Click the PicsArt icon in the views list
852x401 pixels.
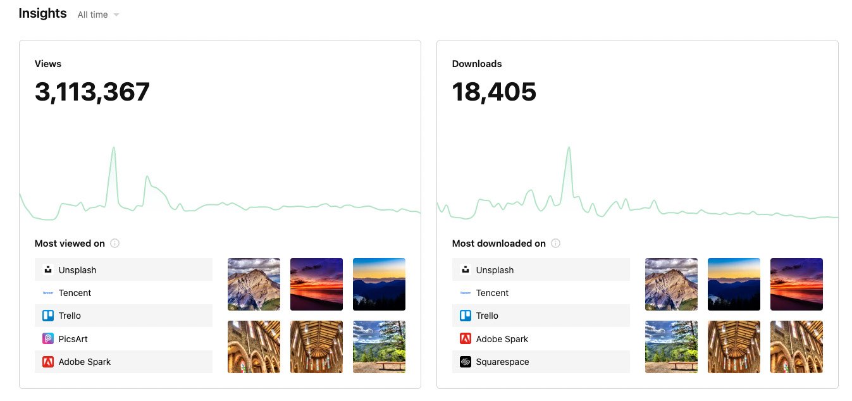click(x=48, y=338)
